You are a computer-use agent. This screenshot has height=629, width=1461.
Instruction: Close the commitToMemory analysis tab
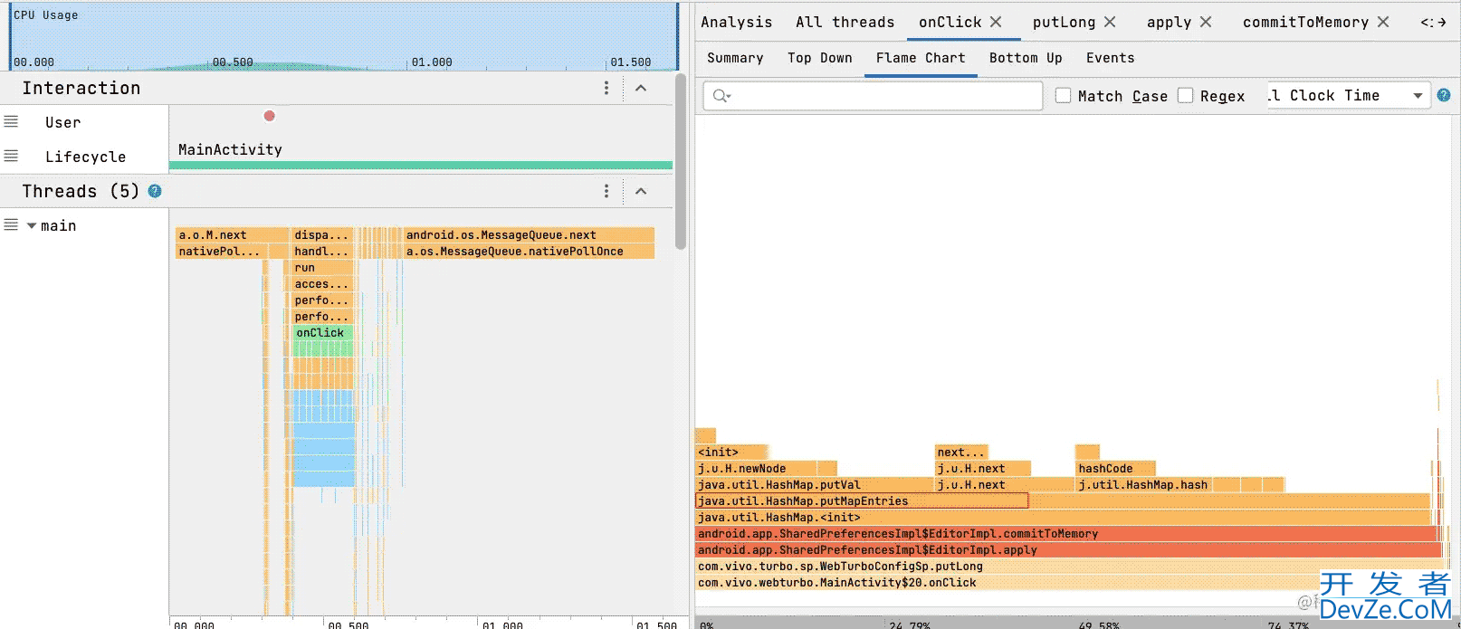(1383, 22)
